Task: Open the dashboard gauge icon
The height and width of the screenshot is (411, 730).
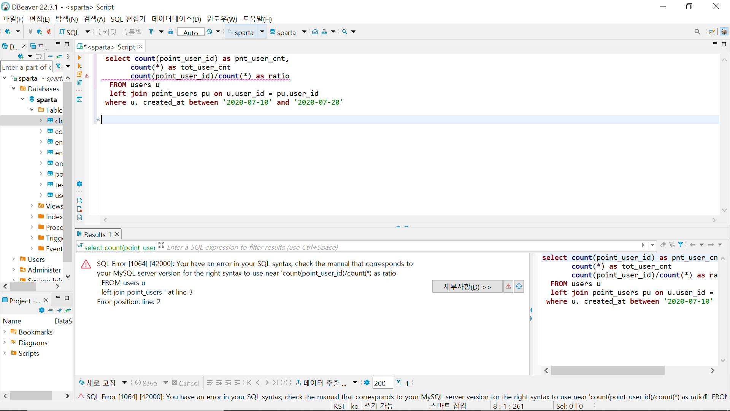Action: click(315, 32)
